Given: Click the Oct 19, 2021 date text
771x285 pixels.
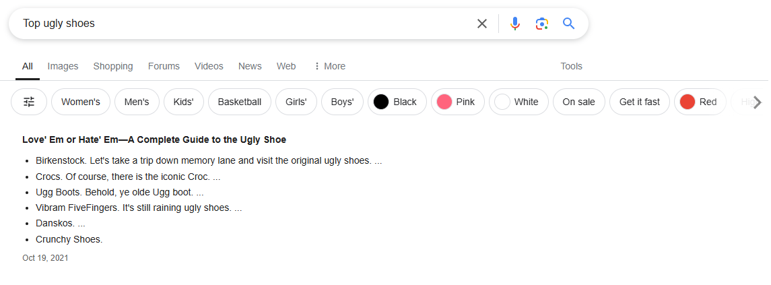Looking at the screenshot, I should tap(45, 258).
